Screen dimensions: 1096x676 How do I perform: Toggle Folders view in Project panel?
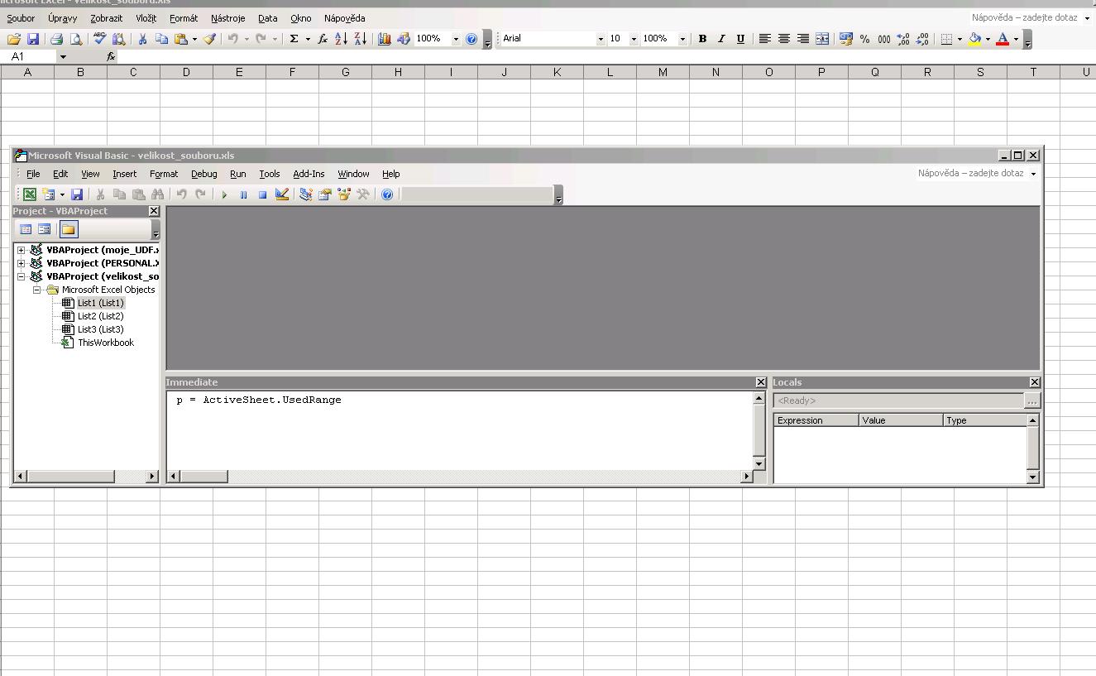click(69, 229)
